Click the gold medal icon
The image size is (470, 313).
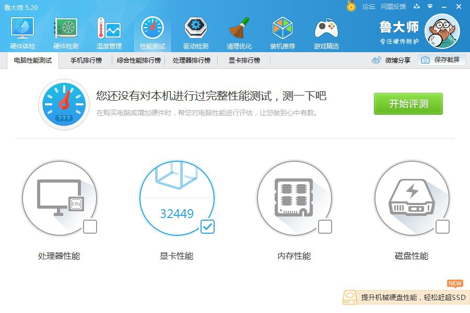coord(351,6)
